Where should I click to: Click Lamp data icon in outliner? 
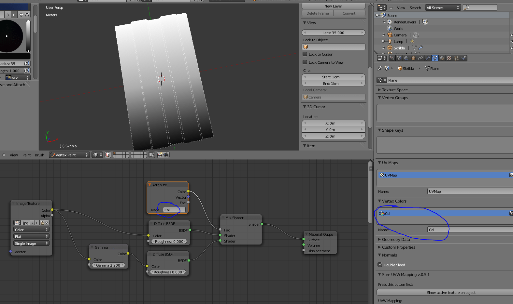pos(412,41)
